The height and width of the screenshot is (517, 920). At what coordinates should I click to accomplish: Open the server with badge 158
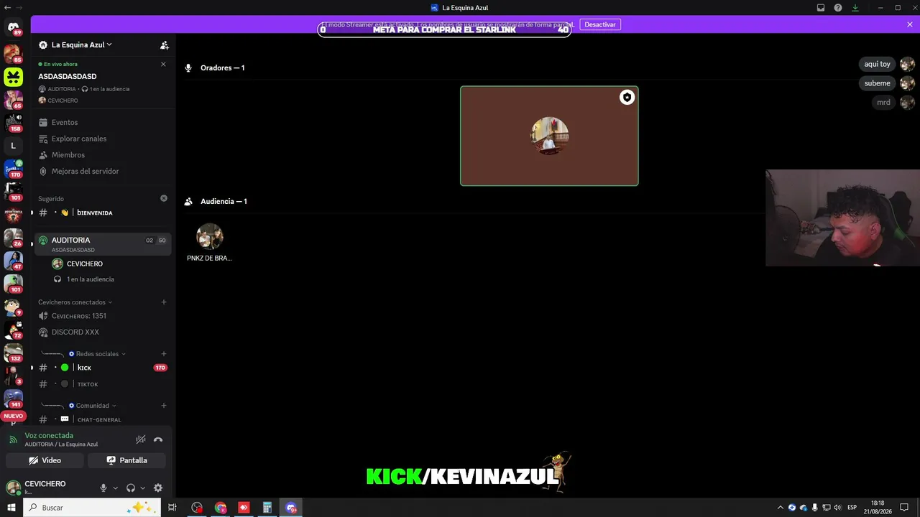tap(13, 123)
